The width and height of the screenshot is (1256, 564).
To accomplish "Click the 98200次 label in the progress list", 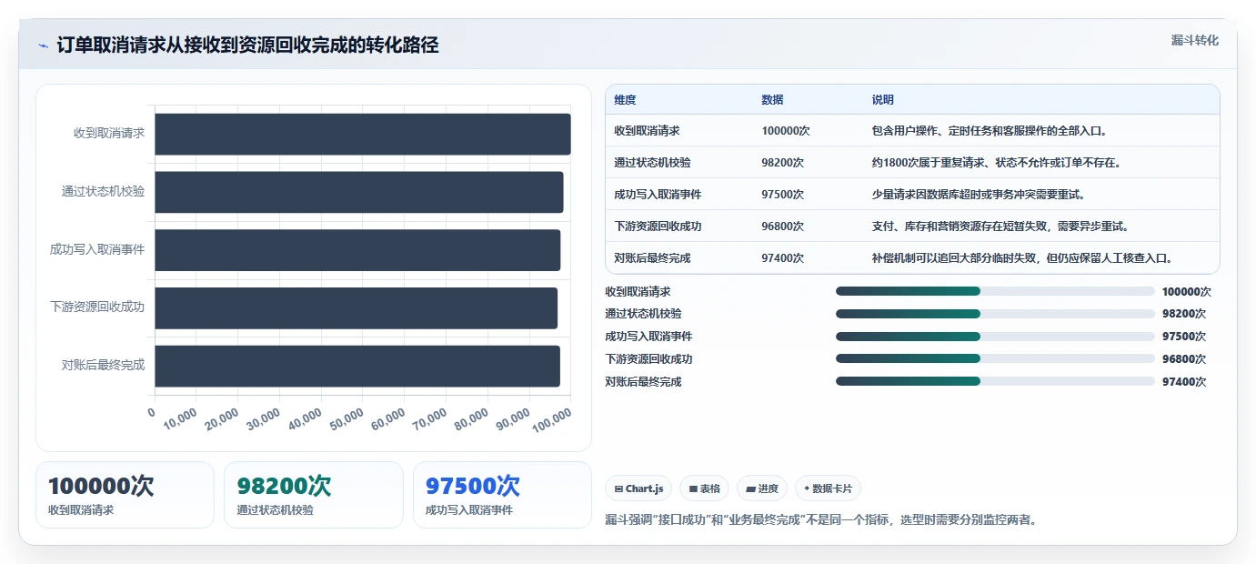I will (x=1184, y=314).
